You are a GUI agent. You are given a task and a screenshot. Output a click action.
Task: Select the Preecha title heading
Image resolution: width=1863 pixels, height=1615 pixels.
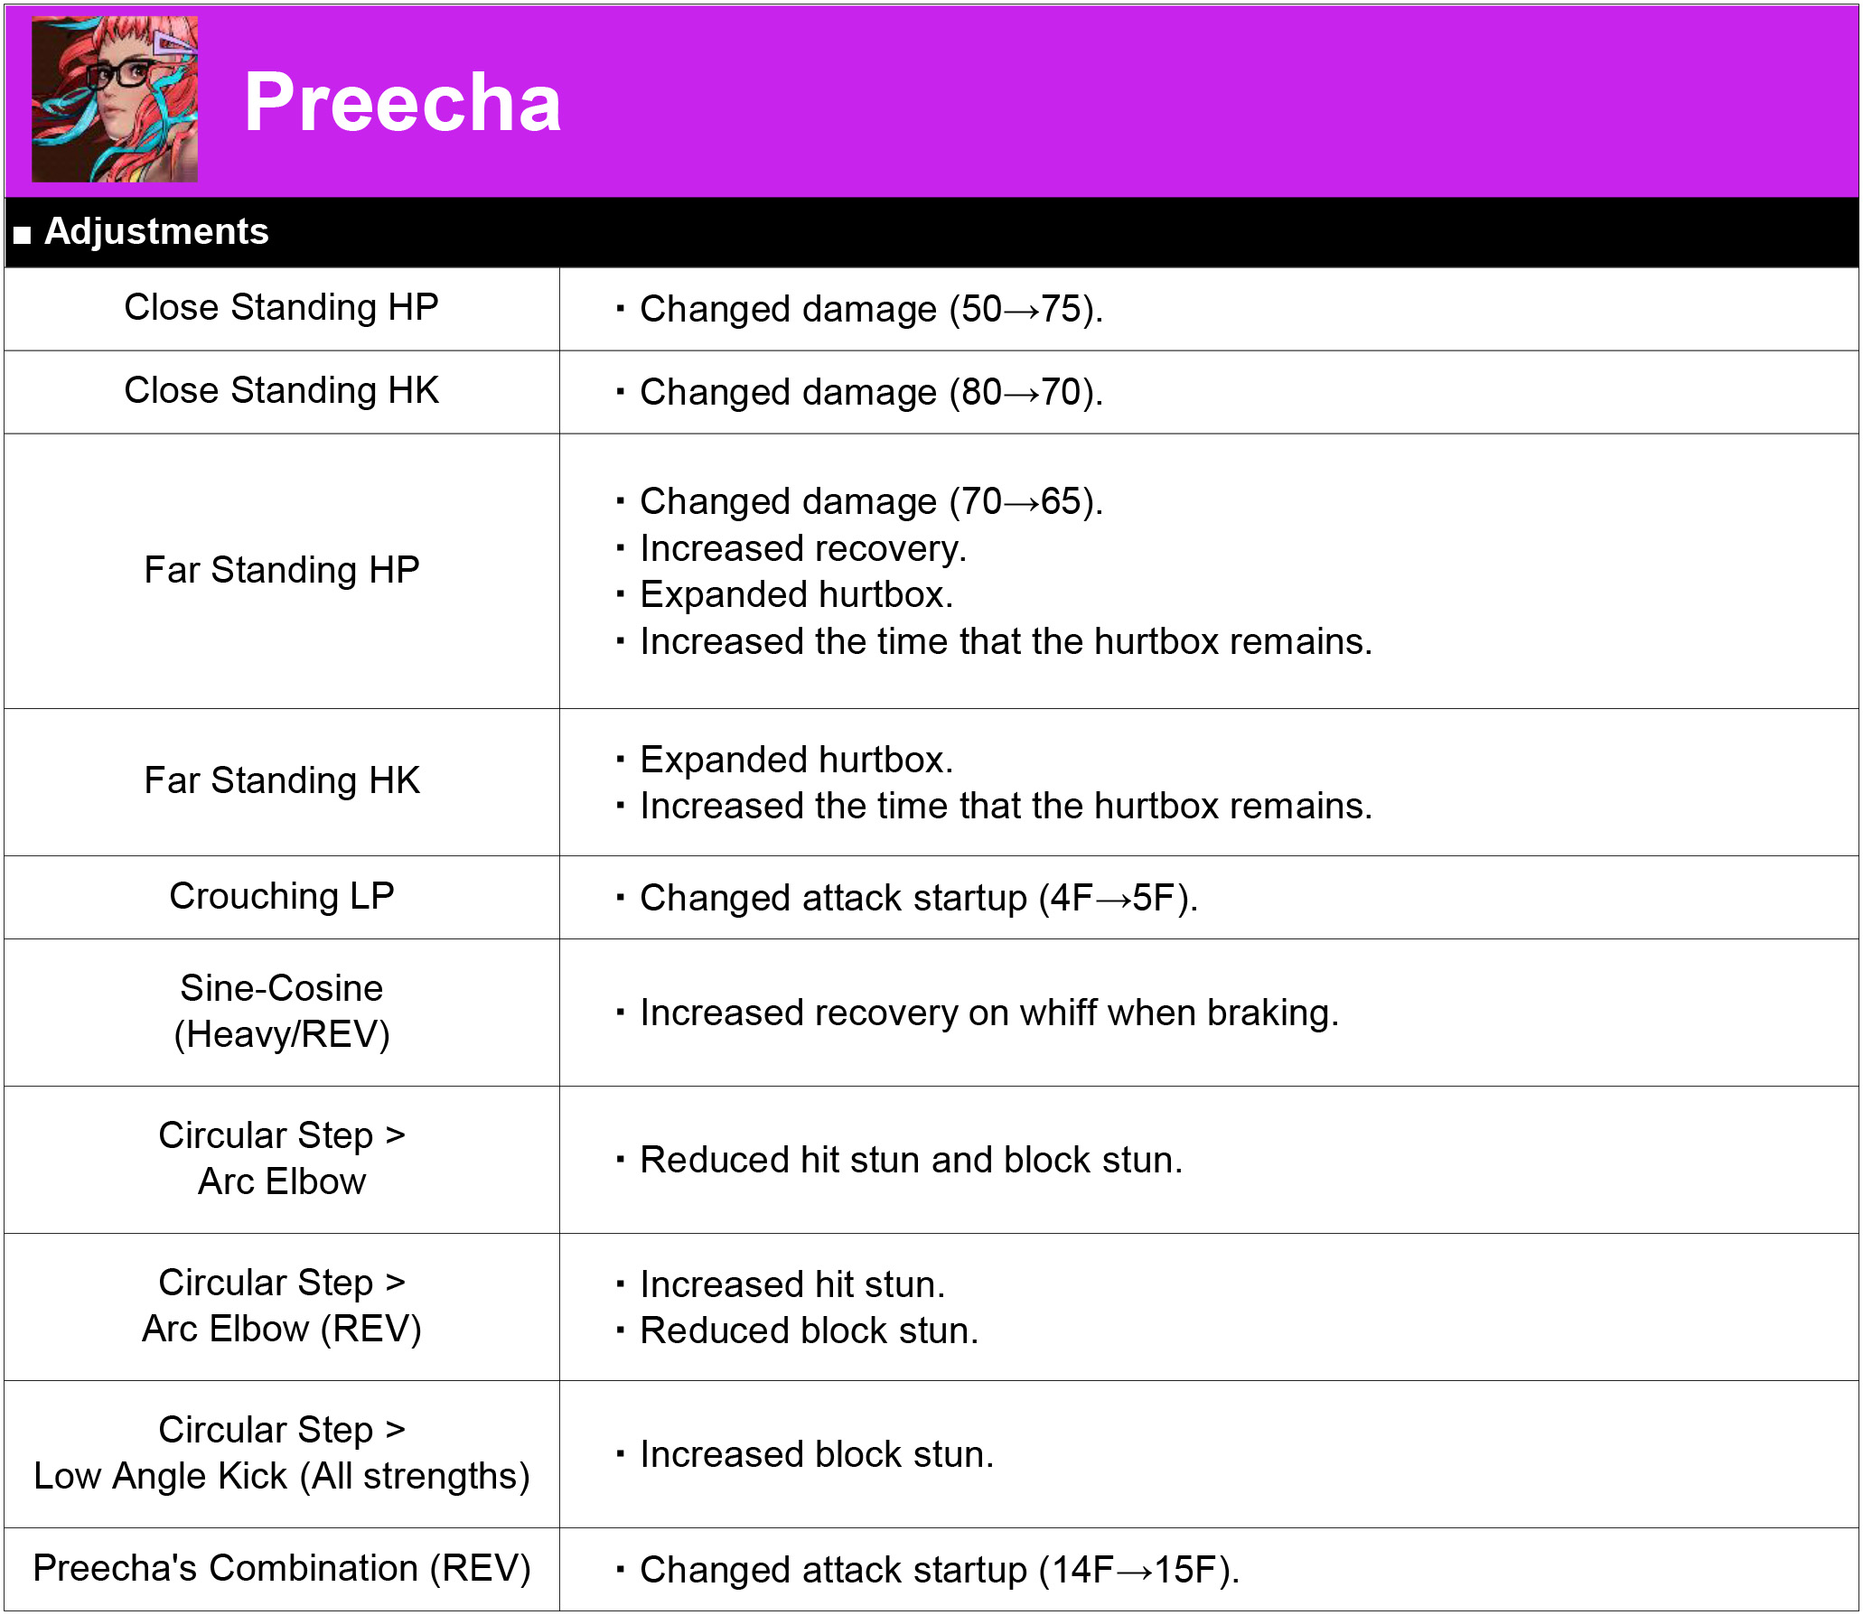[403, 102]
